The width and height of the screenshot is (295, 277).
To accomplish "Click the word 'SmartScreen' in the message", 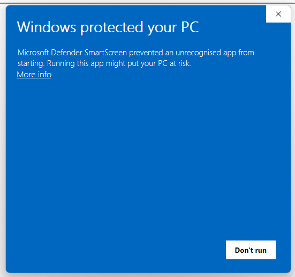I will pyautogui.click(x=105, y=53).
